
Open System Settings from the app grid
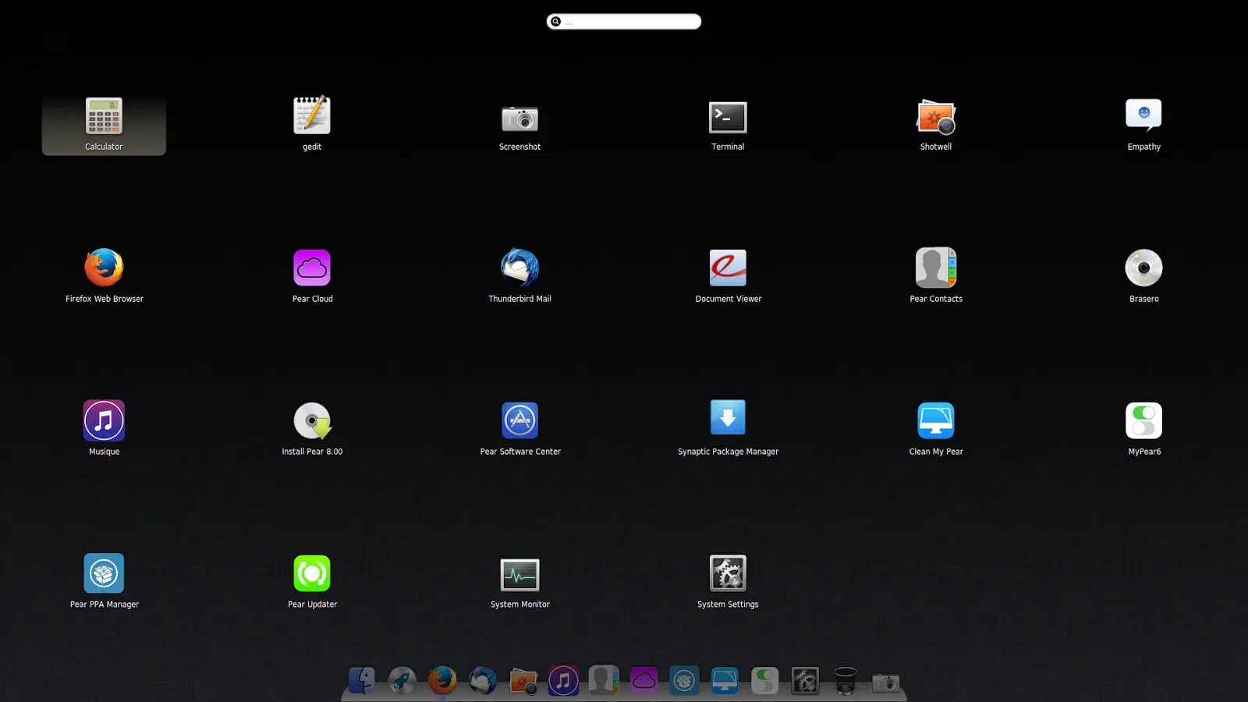pos(728,581)
